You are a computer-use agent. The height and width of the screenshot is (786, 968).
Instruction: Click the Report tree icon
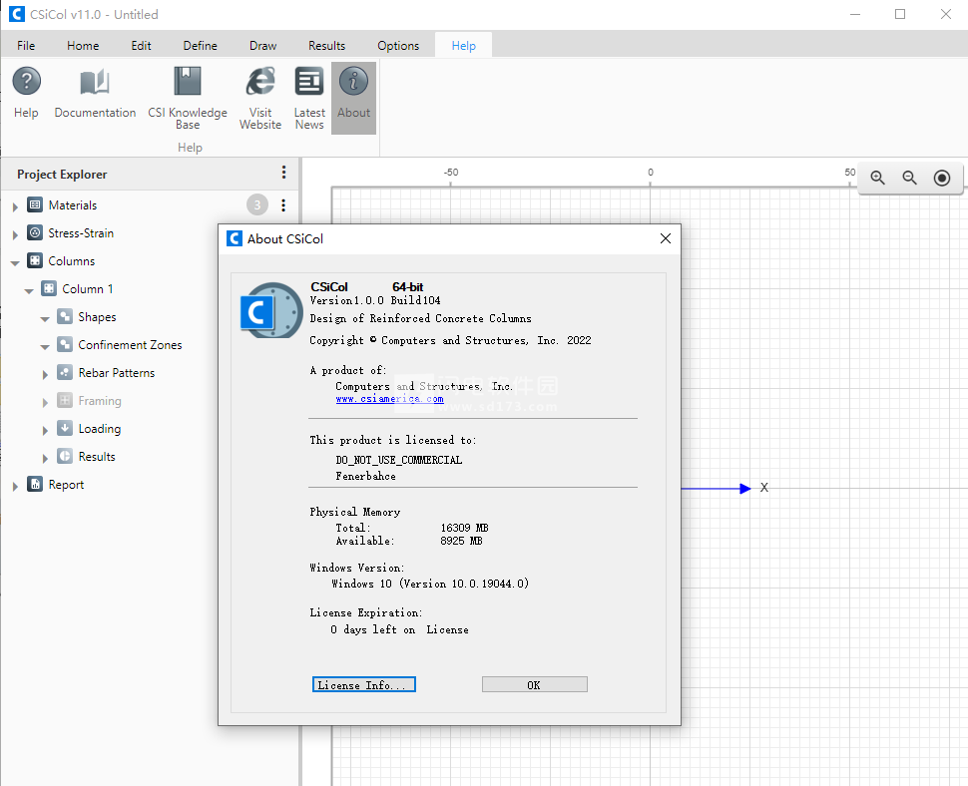[35, 484]
